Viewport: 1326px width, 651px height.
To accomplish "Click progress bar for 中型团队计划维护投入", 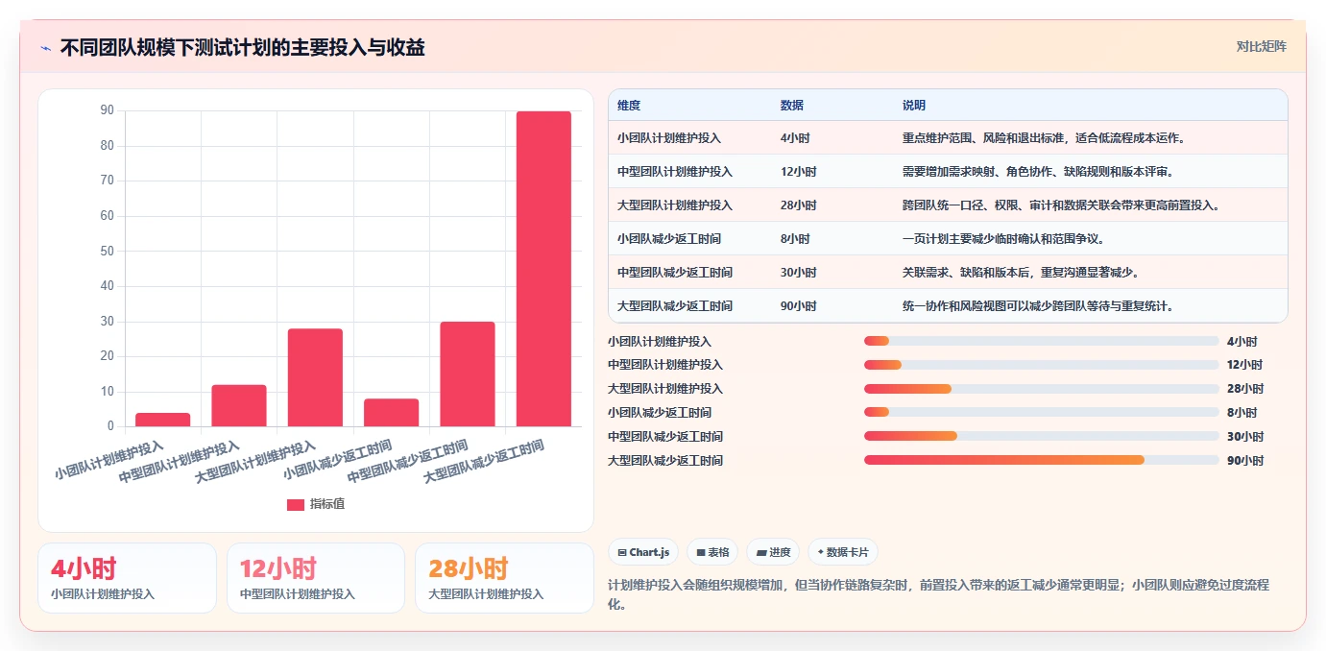I will point(1041,365).
